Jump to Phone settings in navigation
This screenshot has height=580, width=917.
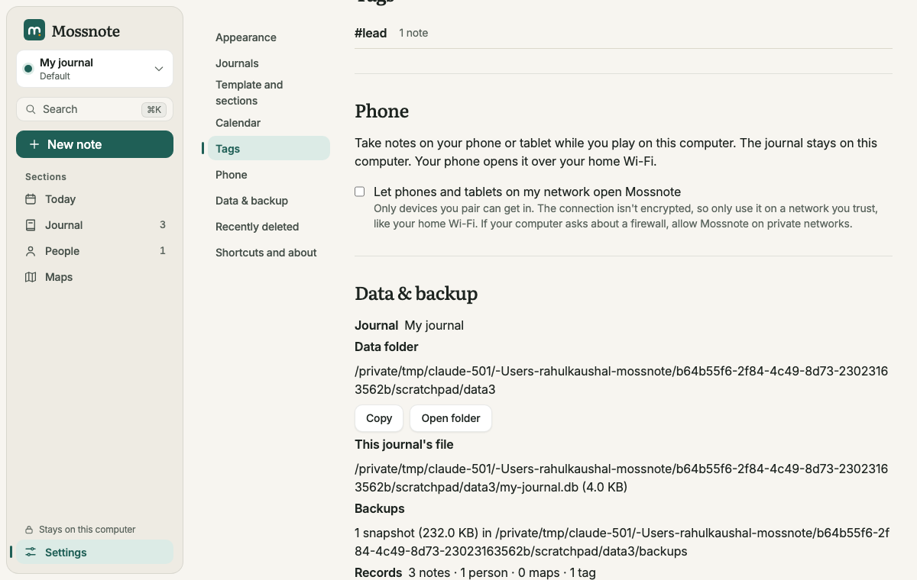[269, 175]
